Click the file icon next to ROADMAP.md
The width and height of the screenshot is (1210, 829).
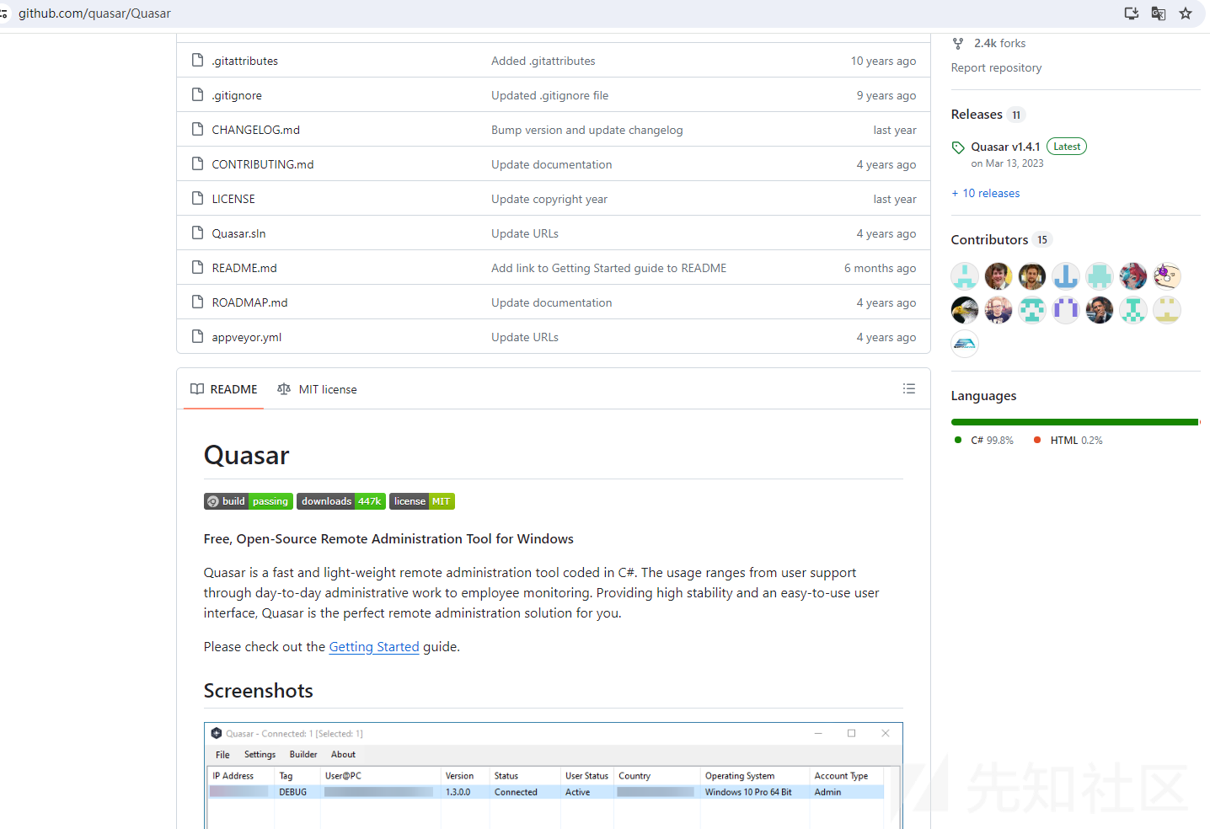(198, 302)
